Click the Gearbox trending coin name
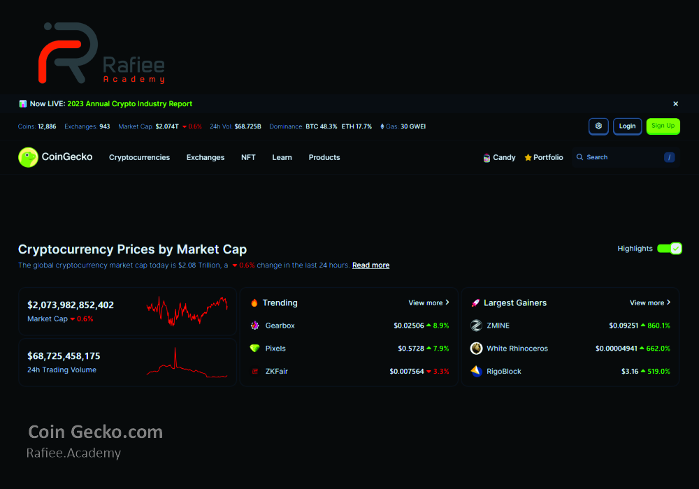The width and height of the screenshot is (699, 489). 280,326
